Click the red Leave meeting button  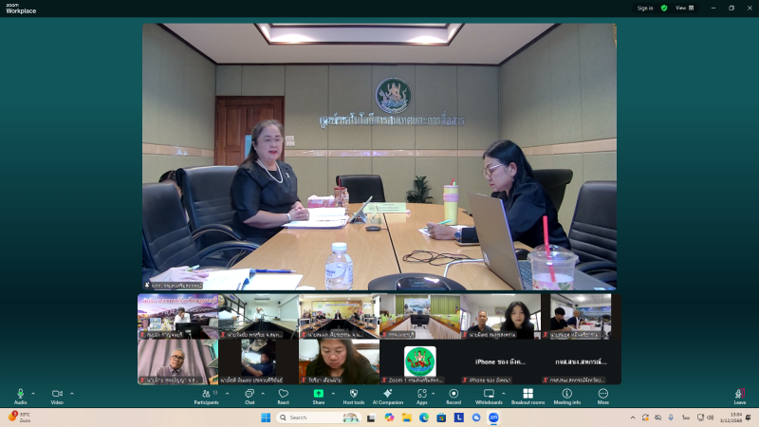coord(739,394)
